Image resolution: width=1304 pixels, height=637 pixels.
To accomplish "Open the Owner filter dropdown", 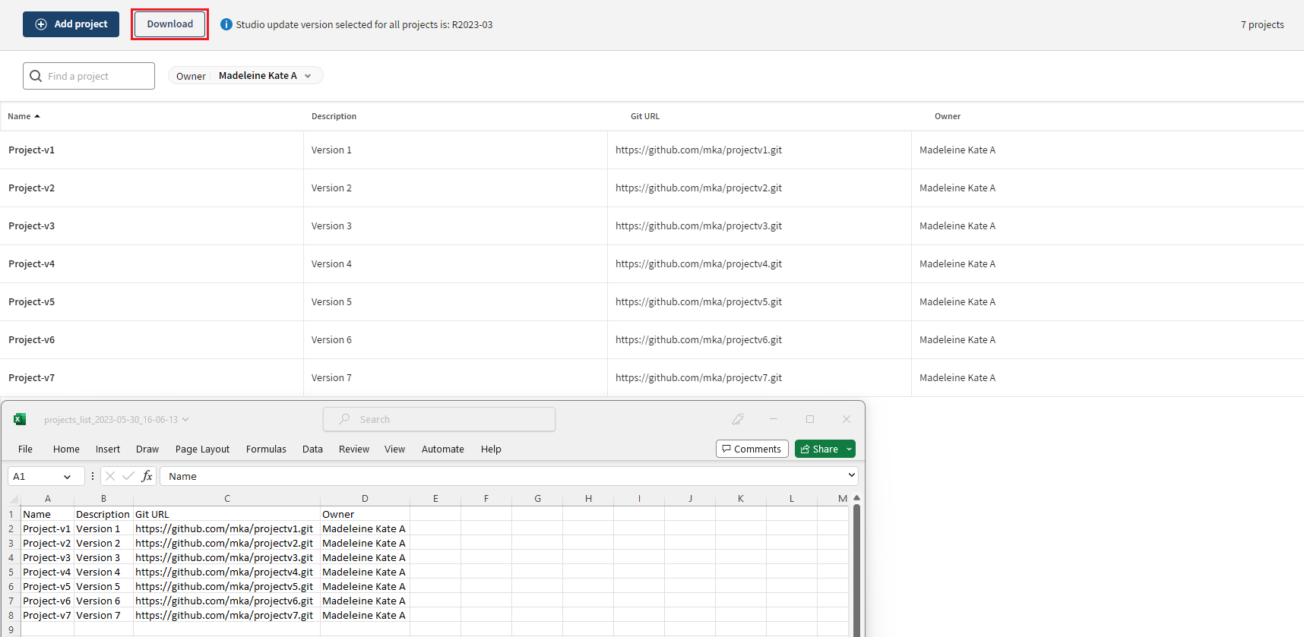I will (245, 76).
